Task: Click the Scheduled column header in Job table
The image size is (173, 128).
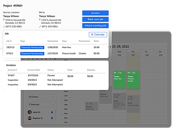Action: coord(52,41)
